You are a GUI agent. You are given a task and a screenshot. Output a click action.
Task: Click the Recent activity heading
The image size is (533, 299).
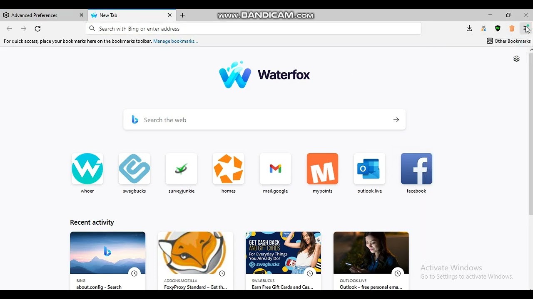pos(92,222)
